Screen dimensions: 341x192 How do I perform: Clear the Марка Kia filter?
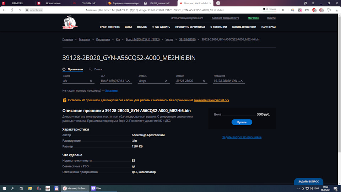point(91,81)
